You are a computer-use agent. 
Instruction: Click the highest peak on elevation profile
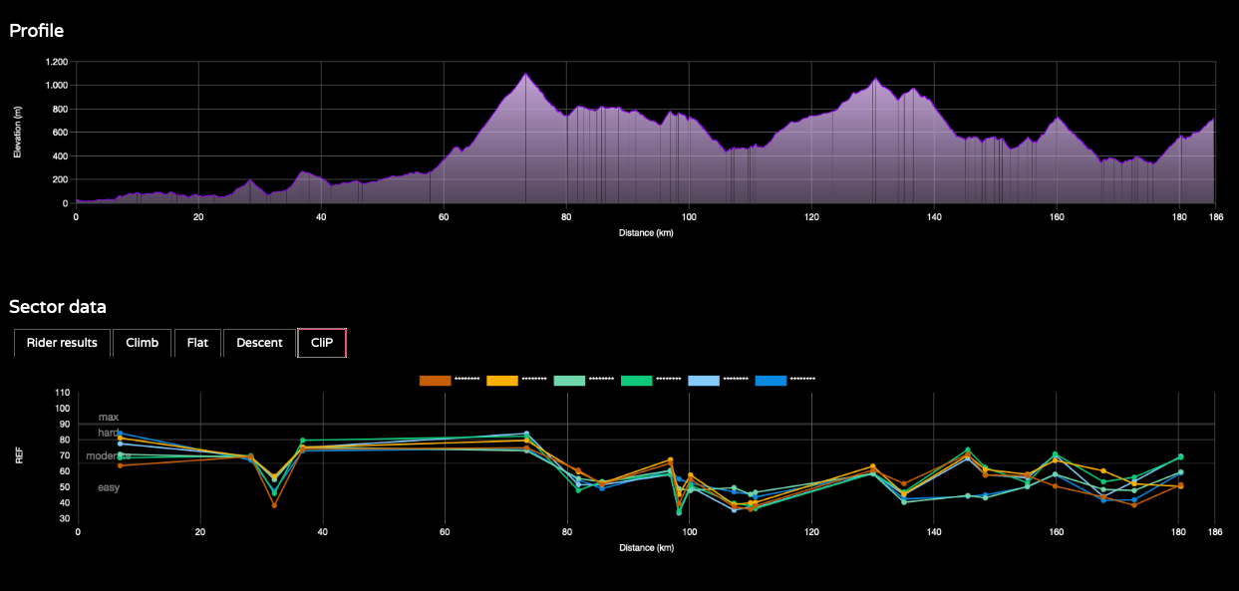click(525, 74)
